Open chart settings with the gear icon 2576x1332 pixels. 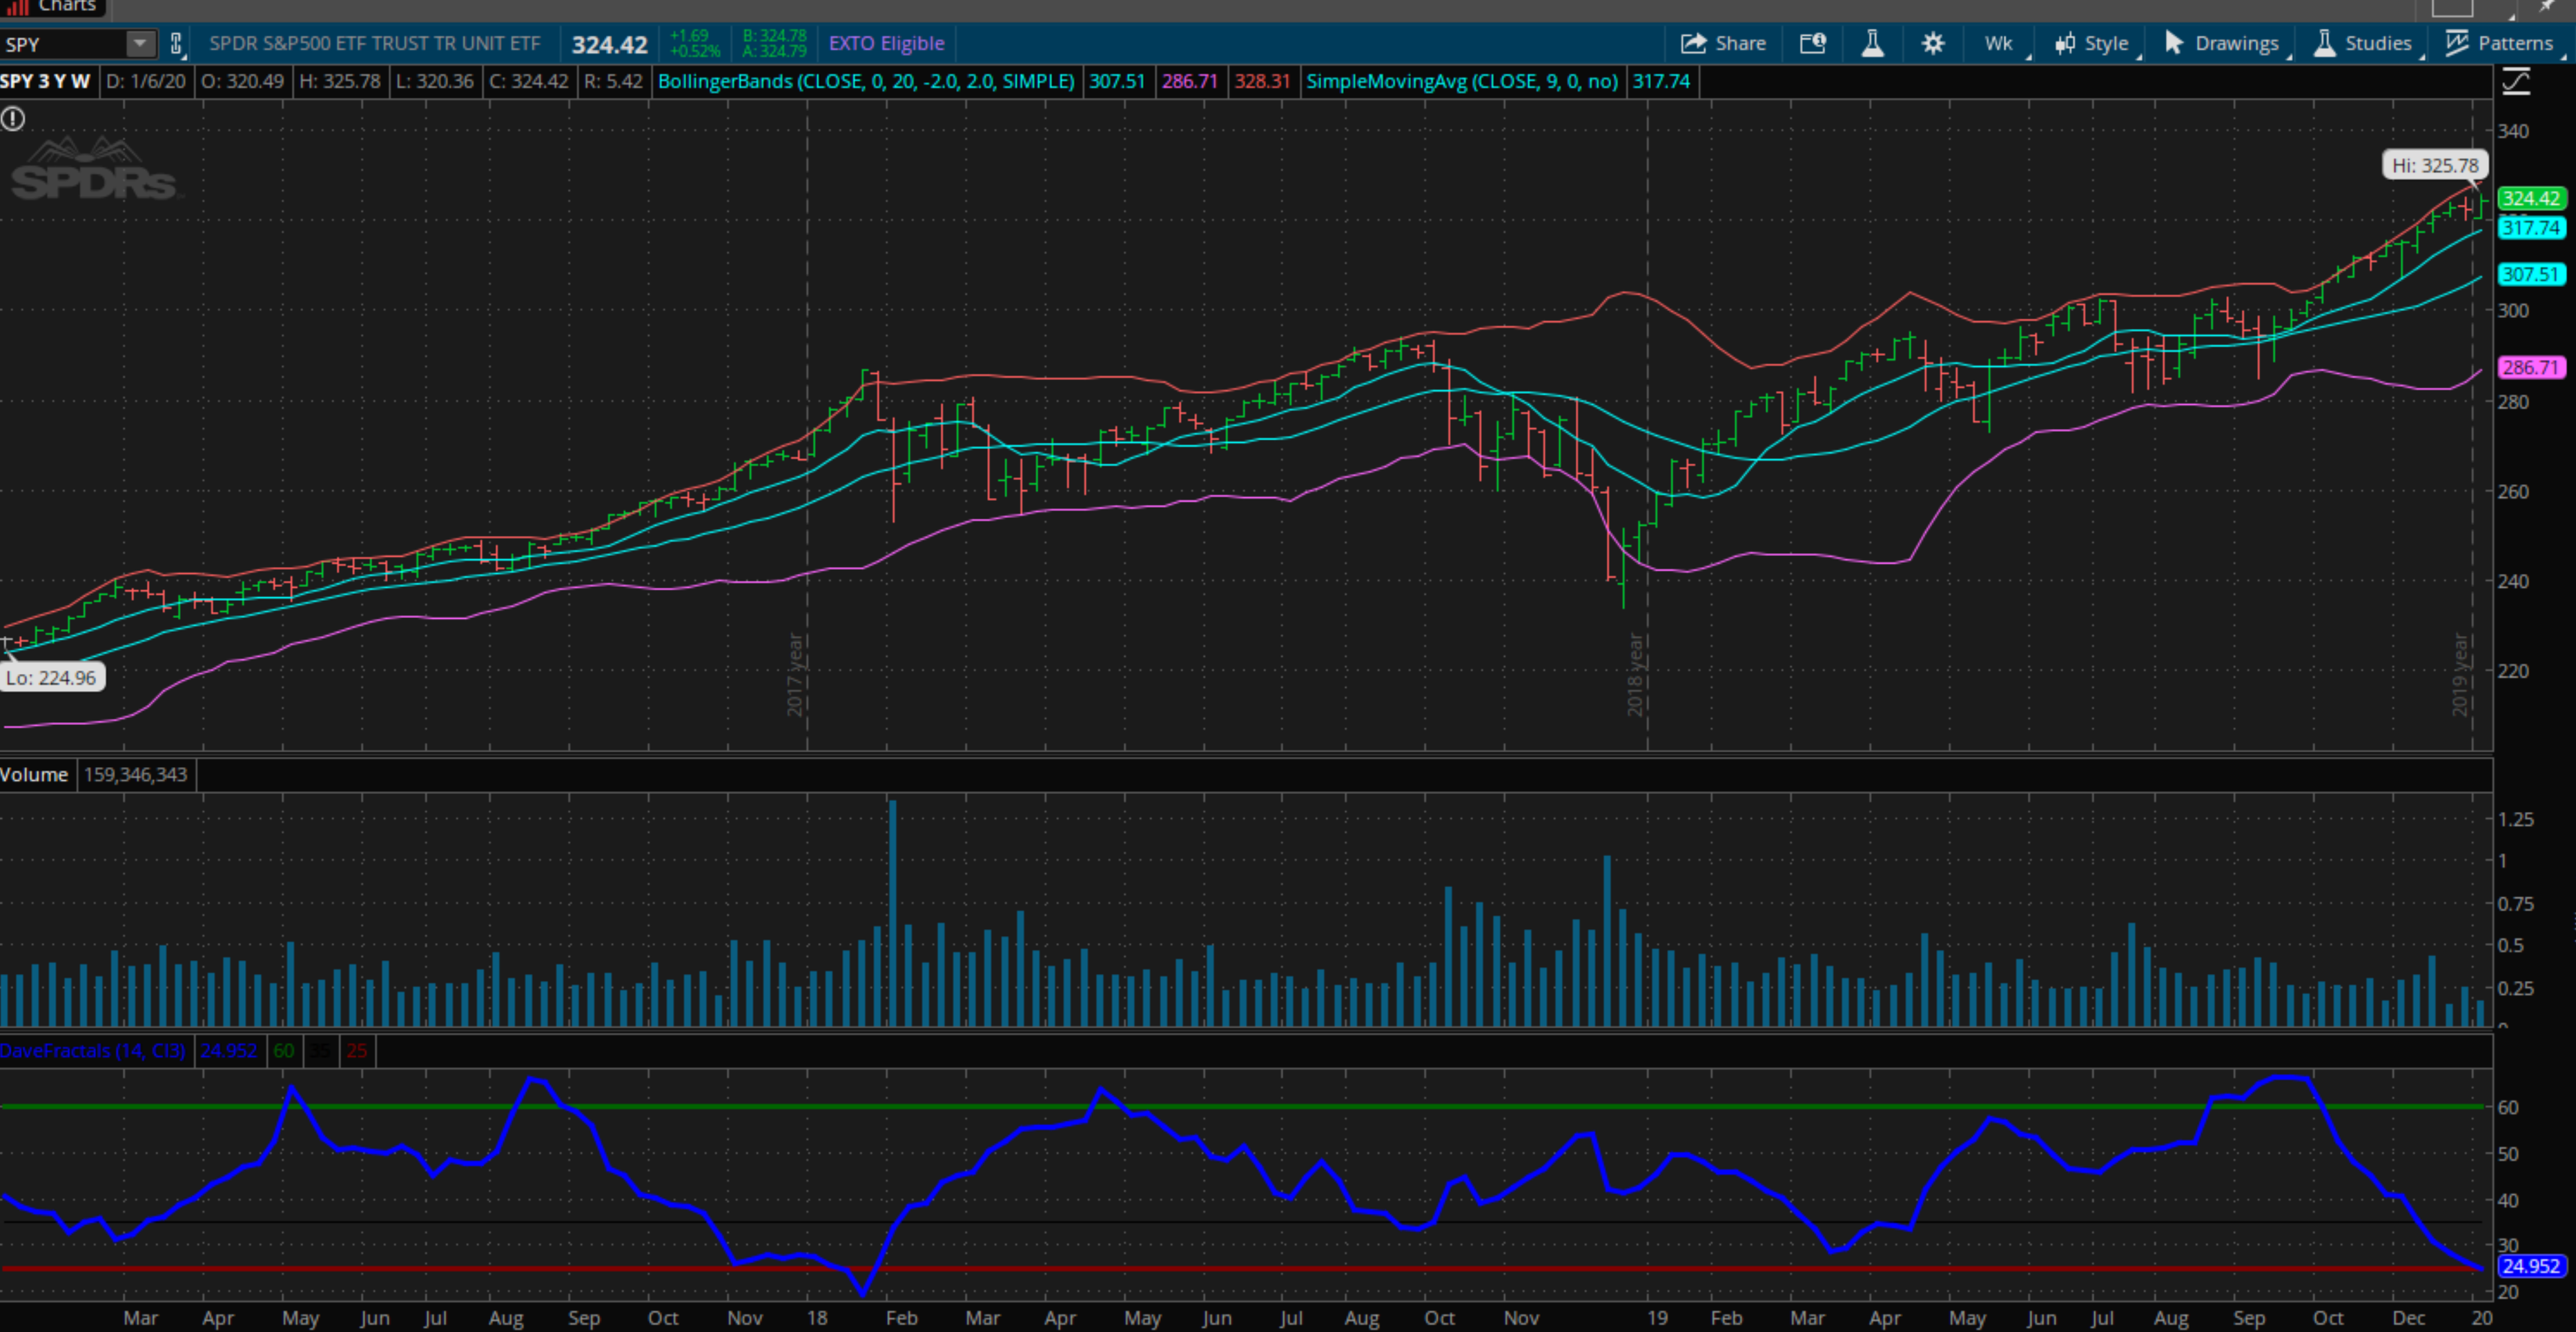(x=1933, y=43)
